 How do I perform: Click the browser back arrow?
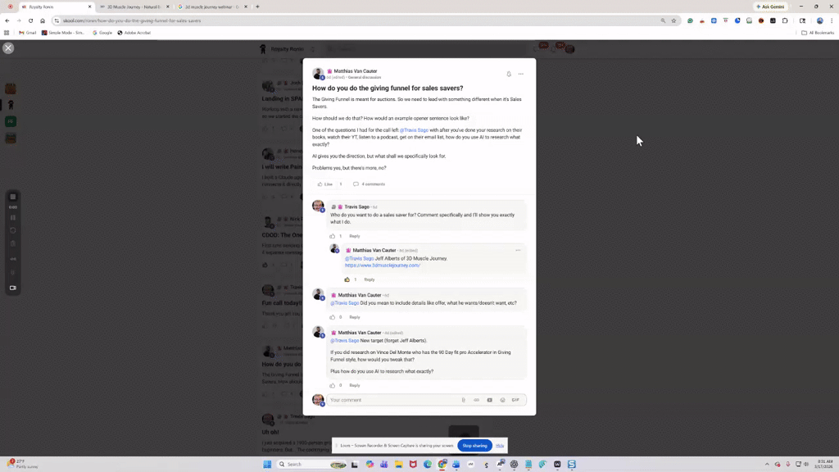(7, 20)
